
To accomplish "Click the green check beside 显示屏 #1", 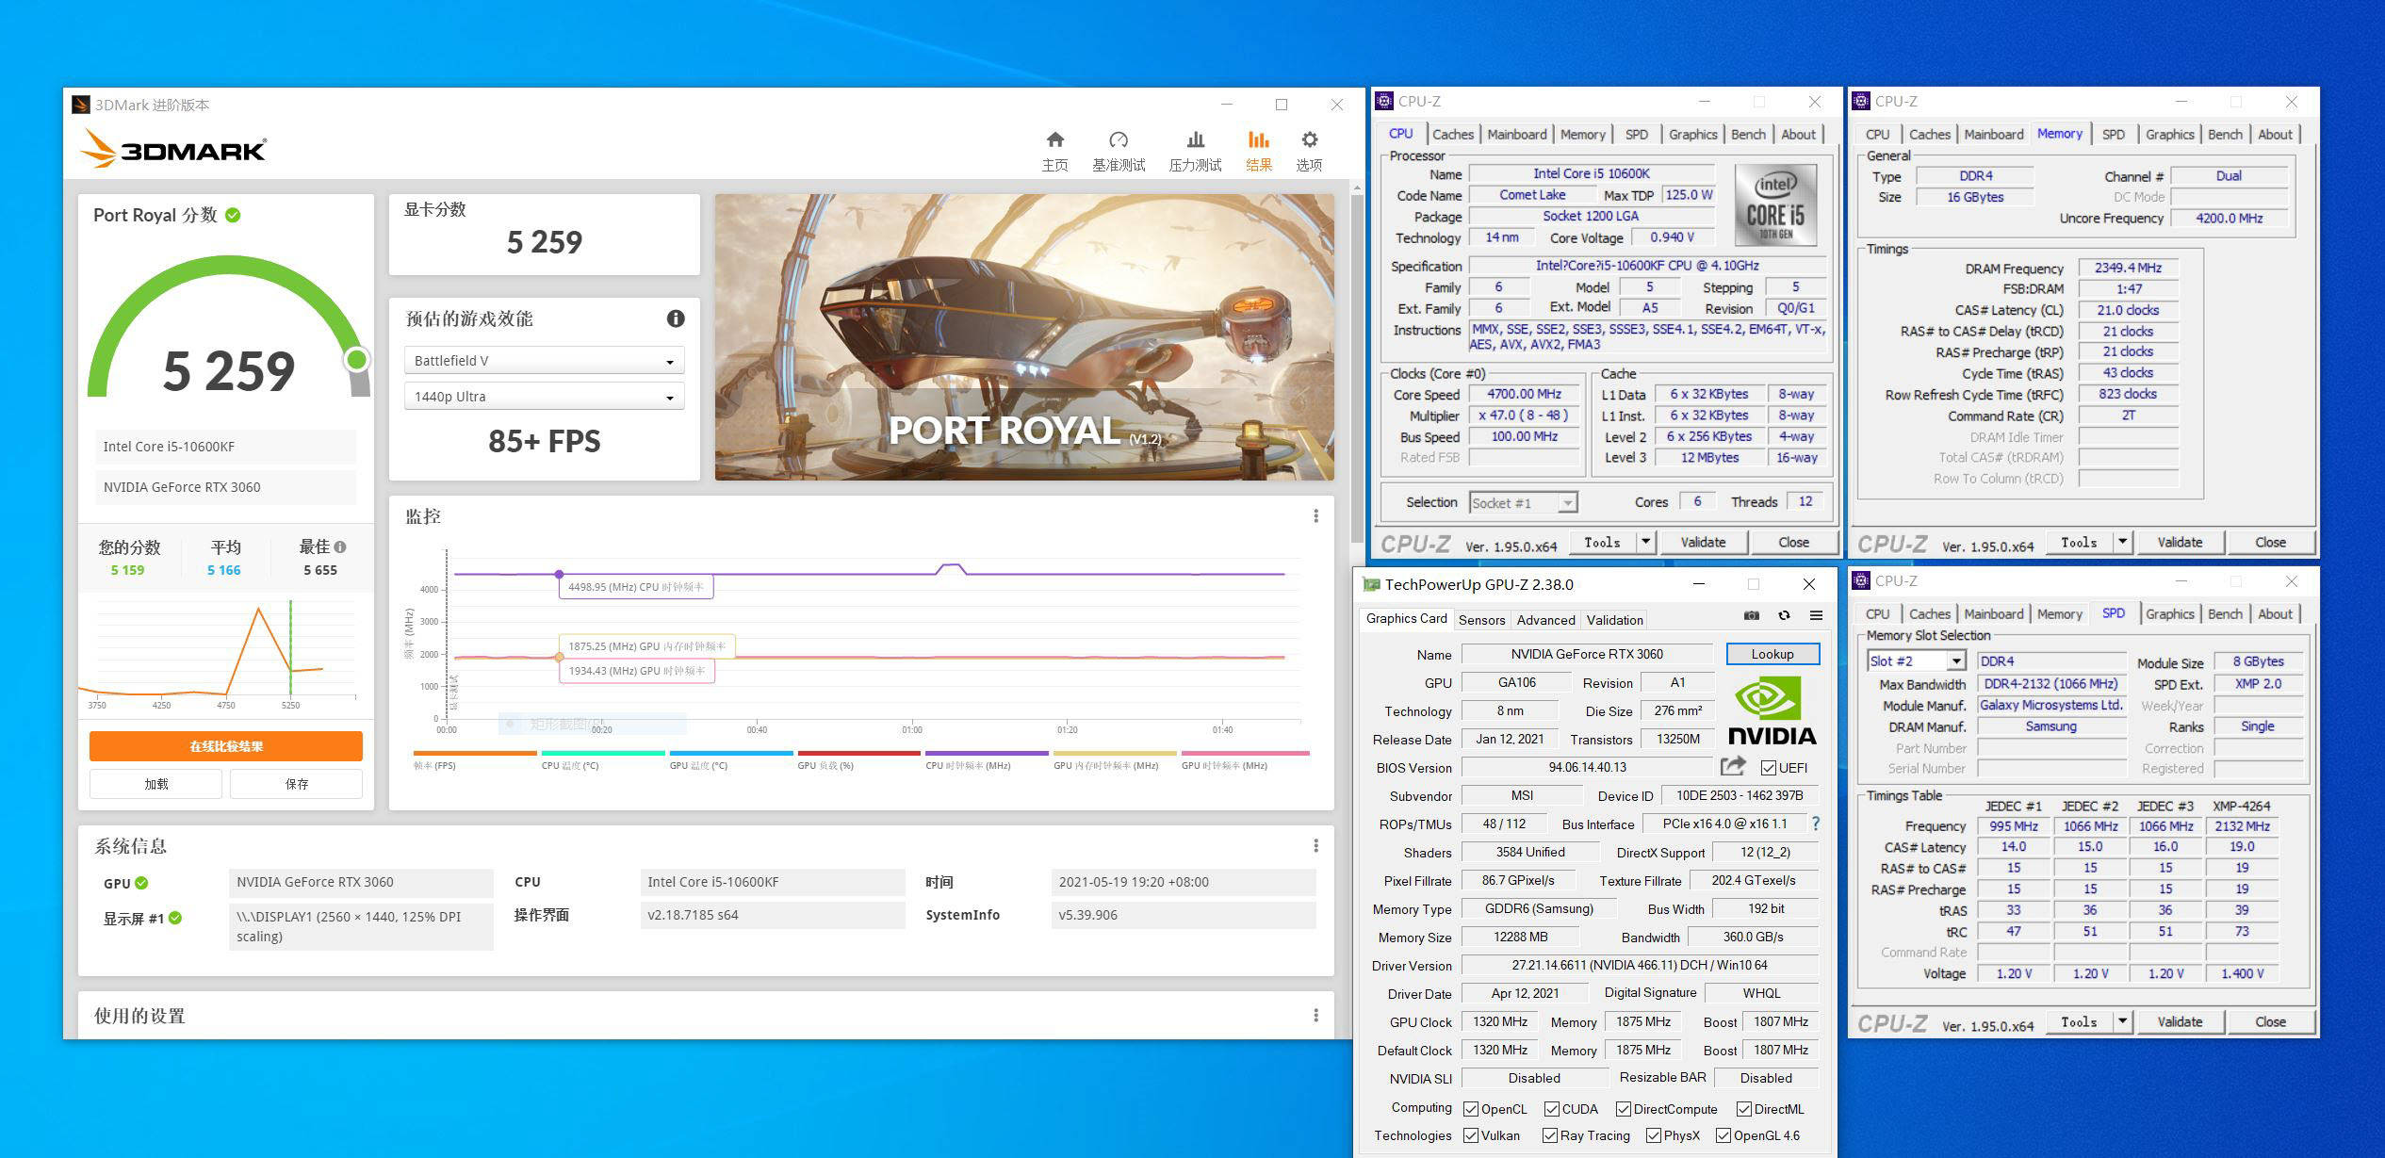I will pos(175,918).
